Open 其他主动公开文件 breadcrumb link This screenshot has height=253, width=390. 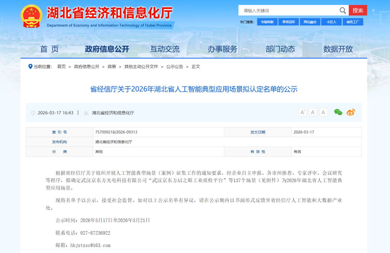(141, 67)
